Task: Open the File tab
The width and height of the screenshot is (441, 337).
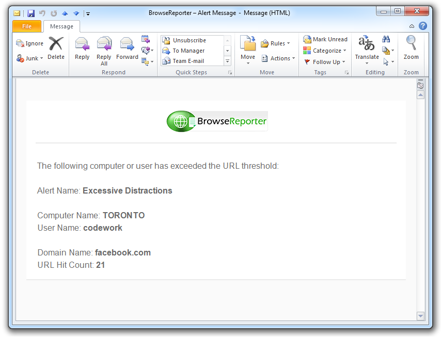Action: point(27,26)
